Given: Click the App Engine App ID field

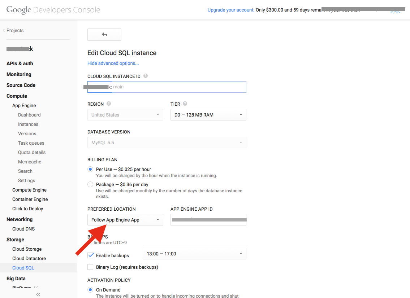Looking at the screenshot, I should (208, 220).
